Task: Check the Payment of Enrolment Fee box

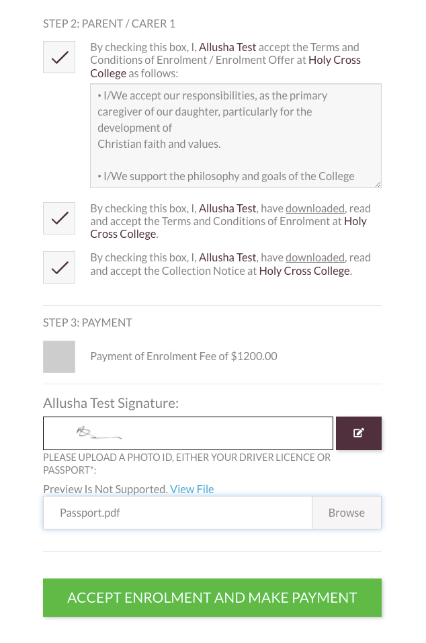Action: pyautogui.click(x=59, y=357)
